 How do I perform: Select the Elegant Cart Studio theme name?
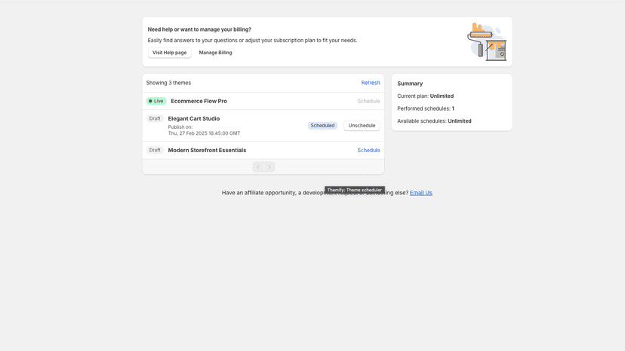[194, 118]
